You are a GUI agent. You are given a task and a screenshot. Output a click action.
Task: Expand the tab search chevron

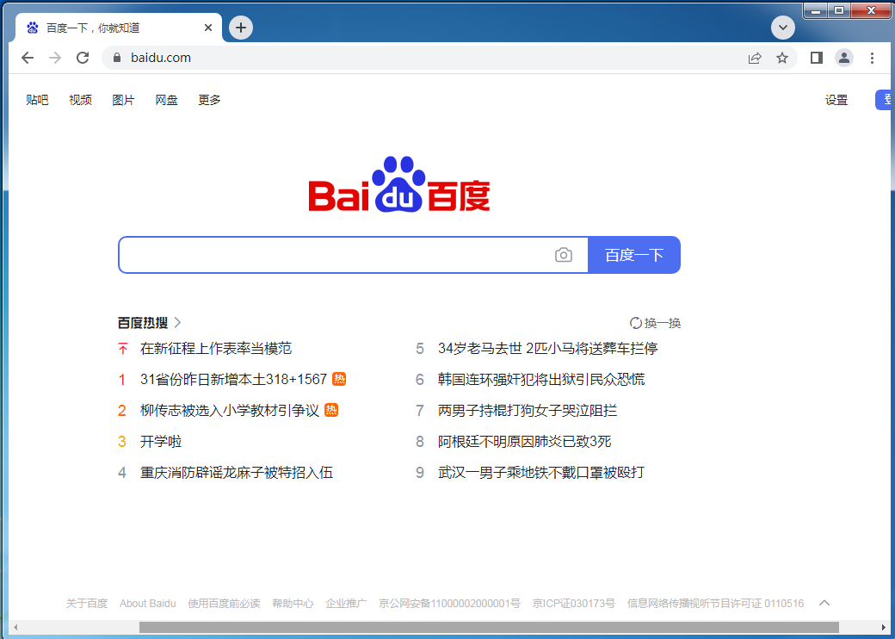coord(783,28)
